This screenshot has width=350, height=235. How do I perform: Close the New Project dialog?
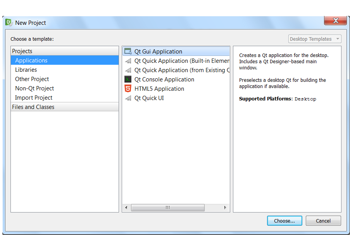click(x=335, y=21)
